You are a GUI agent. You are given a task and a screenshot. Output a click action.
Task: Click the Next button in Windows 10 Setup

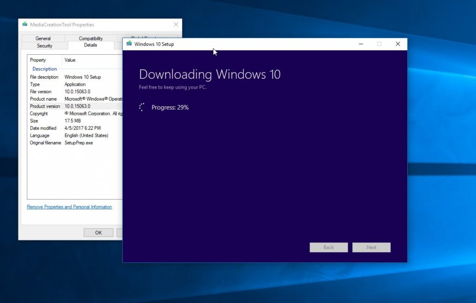(371, 247)
